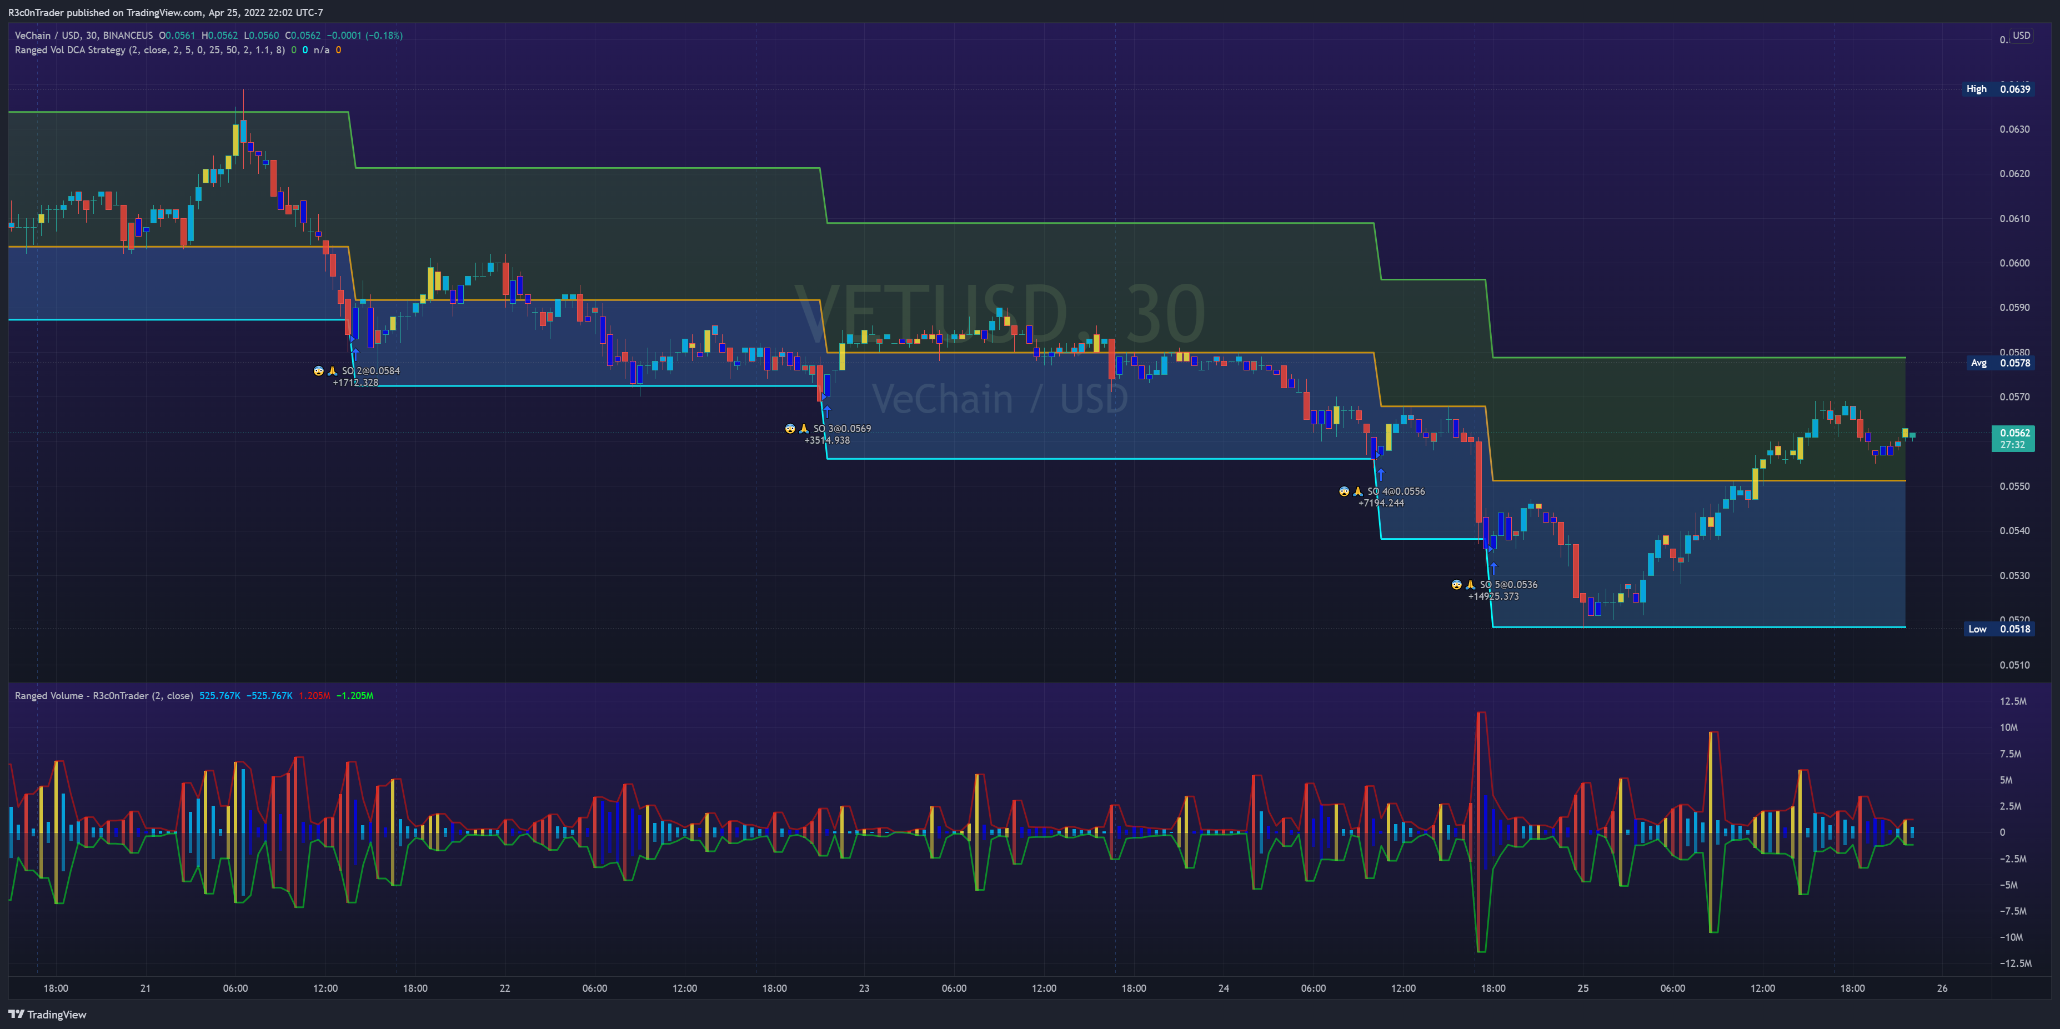2060x1029 pixels.
Task: Click the +14925.373 quantity text
Action: click(1493, 596)
